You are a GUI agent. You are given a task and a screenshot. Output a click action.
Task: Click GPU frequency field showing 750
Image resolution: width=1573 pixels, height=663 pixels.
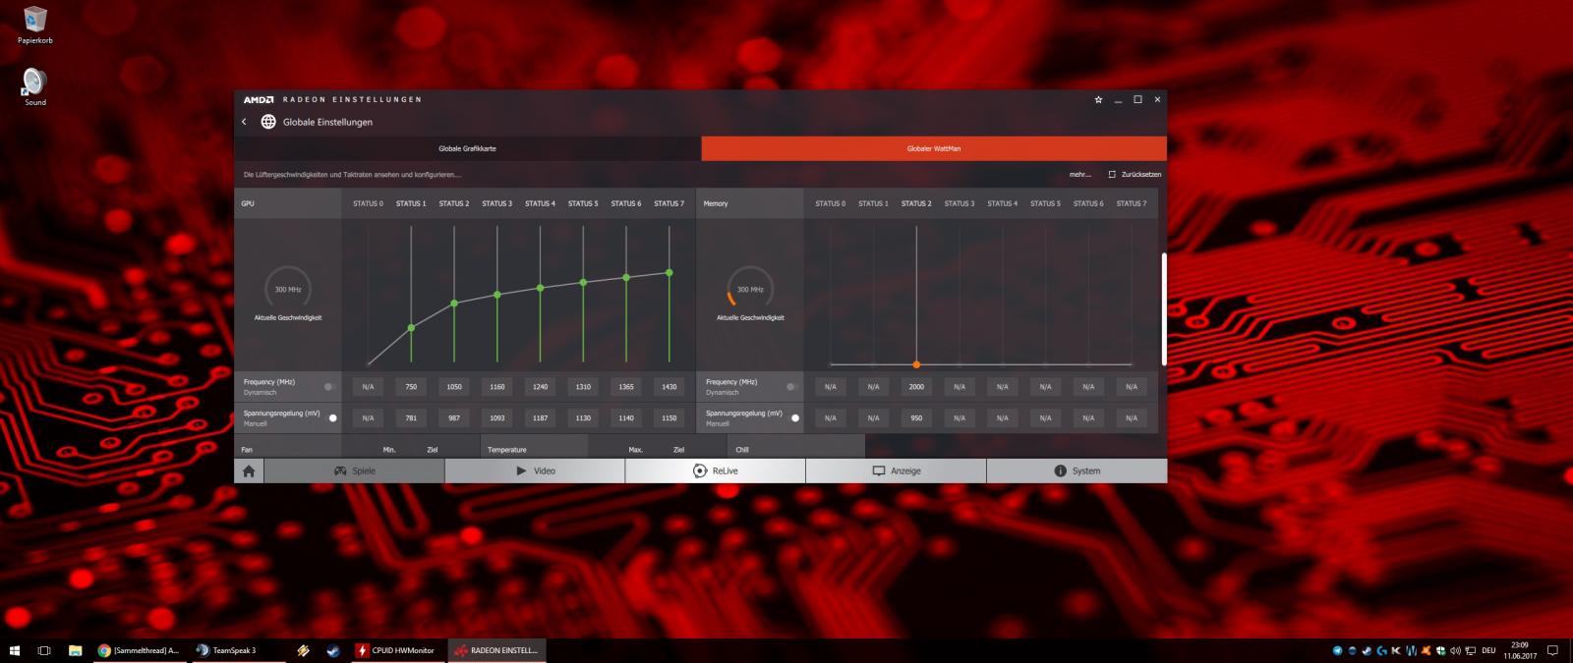pyautogui.click(x=411, y=386)
